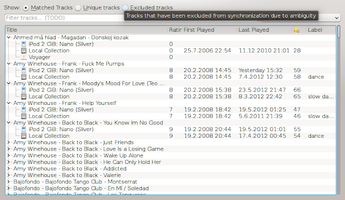Click '25.7.2006 22:54' first played value
Image resolution: width=345 pixels, height=200 pixels.
click(208, 51)
